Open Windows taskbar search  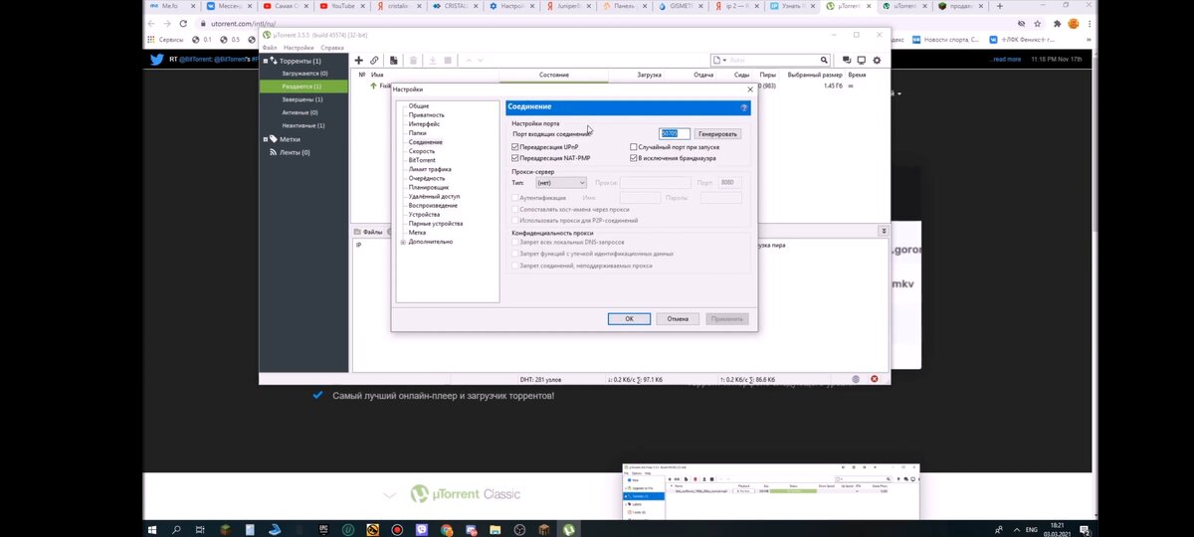(177, 530)
